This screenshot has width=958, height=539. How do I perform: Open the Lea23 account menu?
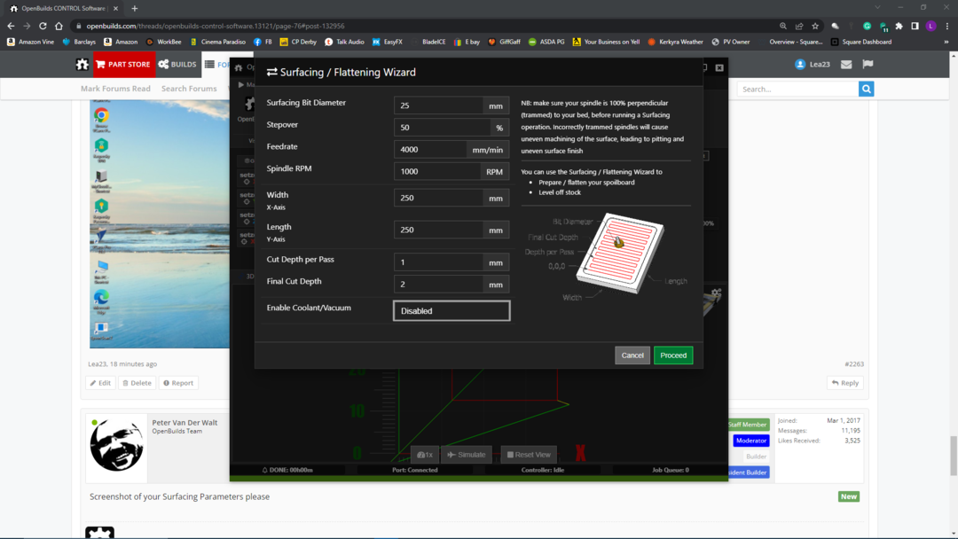[x=812, y=65]
